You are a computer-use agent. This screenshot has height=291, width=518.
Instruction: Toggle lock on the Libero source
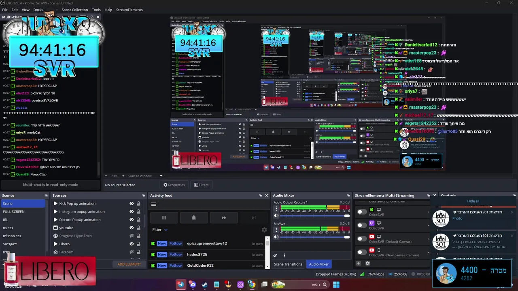click(138, 244)
